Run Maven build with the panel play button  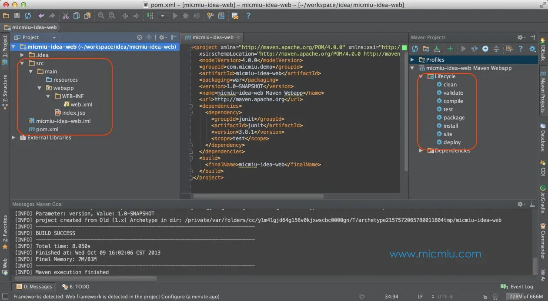click(464, 49)
